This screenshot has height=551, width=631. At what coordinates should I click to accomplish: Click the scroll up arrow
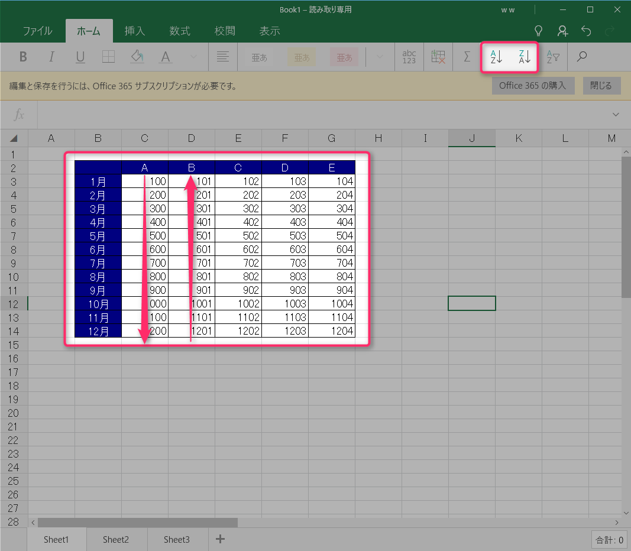[626, 152]
